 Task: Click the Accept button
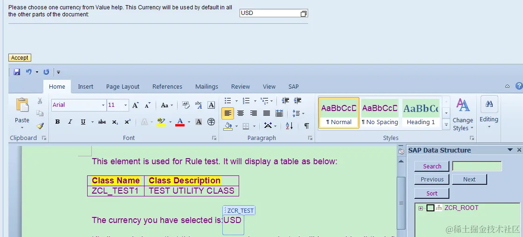(x=20, y=58)
